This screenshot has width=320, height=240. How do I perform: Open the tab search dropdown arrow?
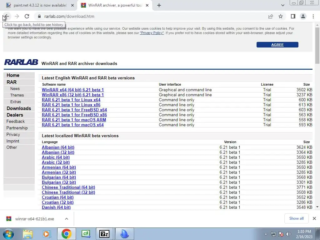[x=282, y=5]
